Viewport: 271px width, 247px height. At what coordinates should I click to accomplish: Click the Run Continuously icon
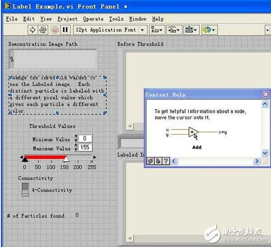(x=43, y=30)
